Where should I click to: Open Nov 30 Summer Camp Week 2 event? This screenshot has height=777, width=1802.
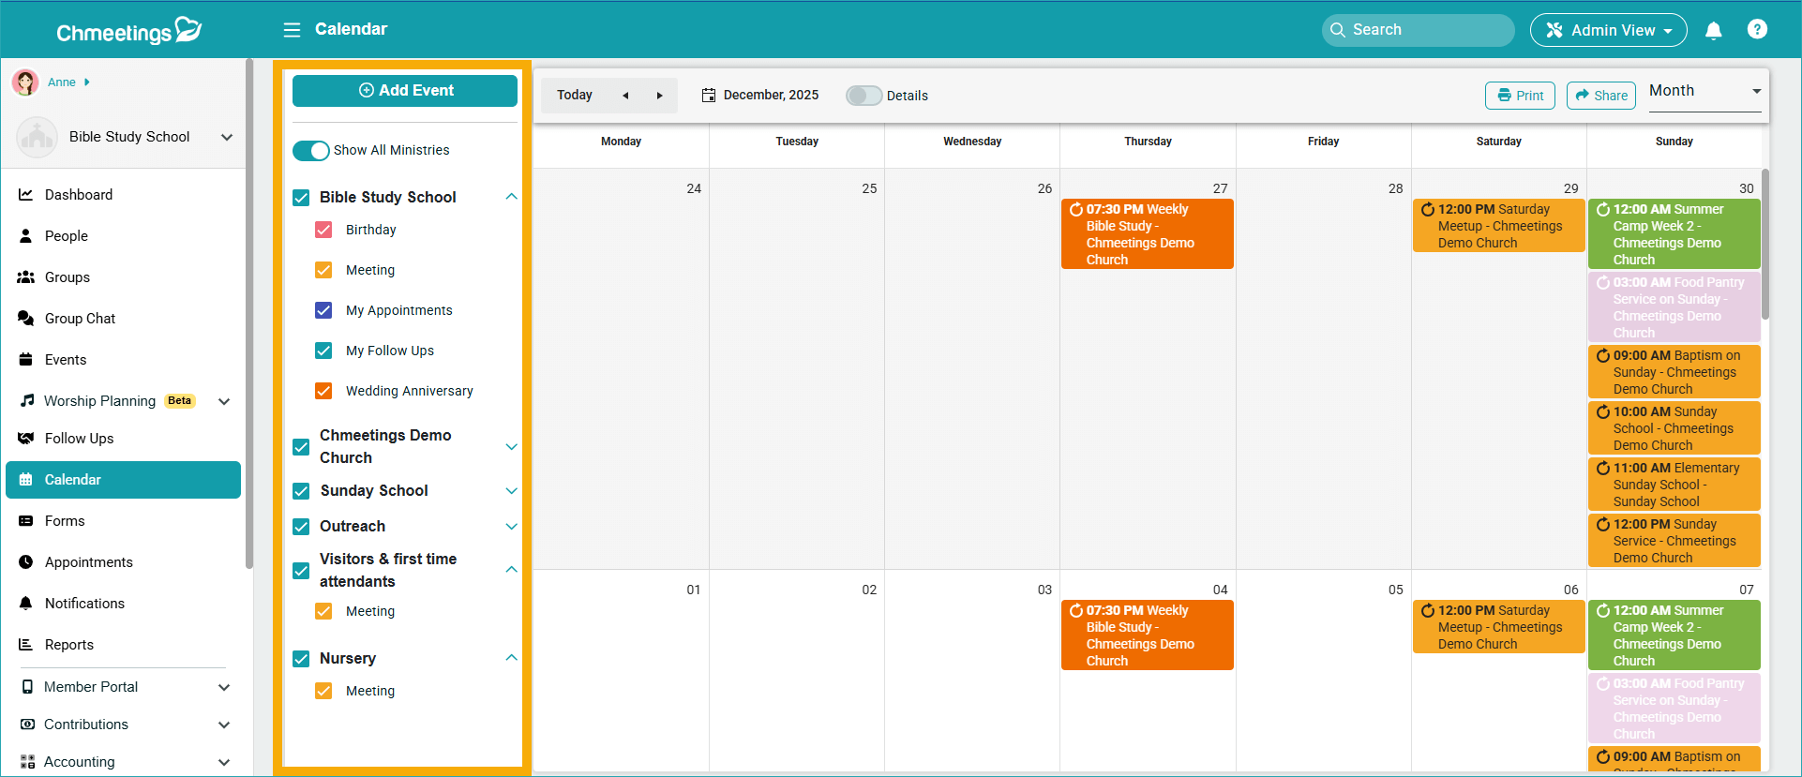pyautogui.click(x=1674, y=234)
